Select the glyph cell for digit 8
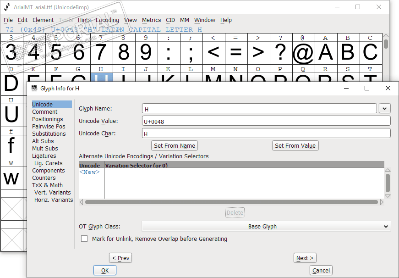Image resolution: width=399 pixels, height=278 pixels. click(124, 52)
